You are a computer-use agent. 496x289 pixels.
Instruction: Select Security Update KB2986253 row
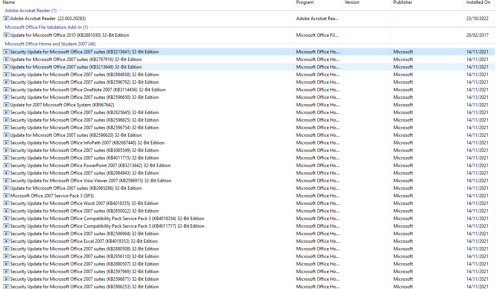point(248,286)
